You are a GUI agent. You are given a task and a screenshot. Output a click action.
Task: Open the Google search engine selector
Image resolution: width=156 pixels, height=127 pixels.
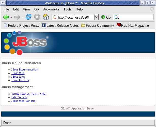(x=117, y=17)
